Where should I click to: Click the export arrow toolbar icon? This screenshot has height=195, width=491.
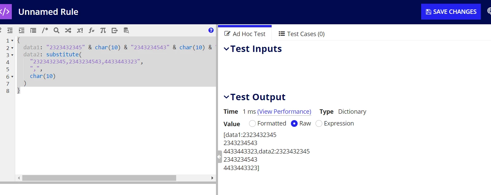click(x=115, y=30)
